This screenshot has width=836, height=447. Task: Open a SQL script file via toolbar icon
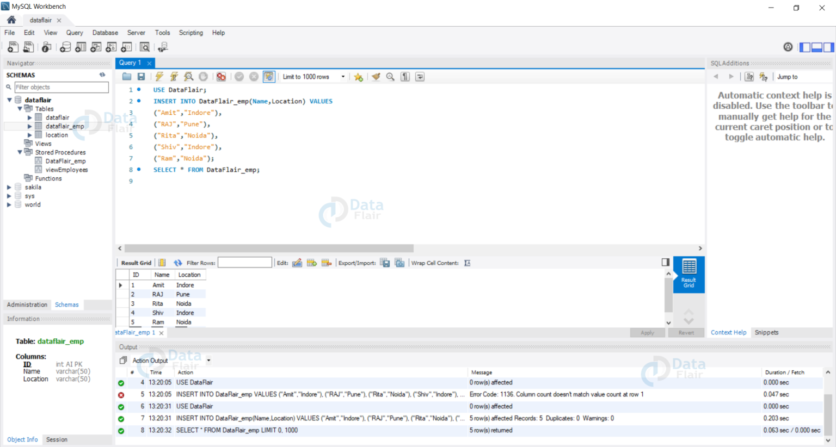[28, 47]
